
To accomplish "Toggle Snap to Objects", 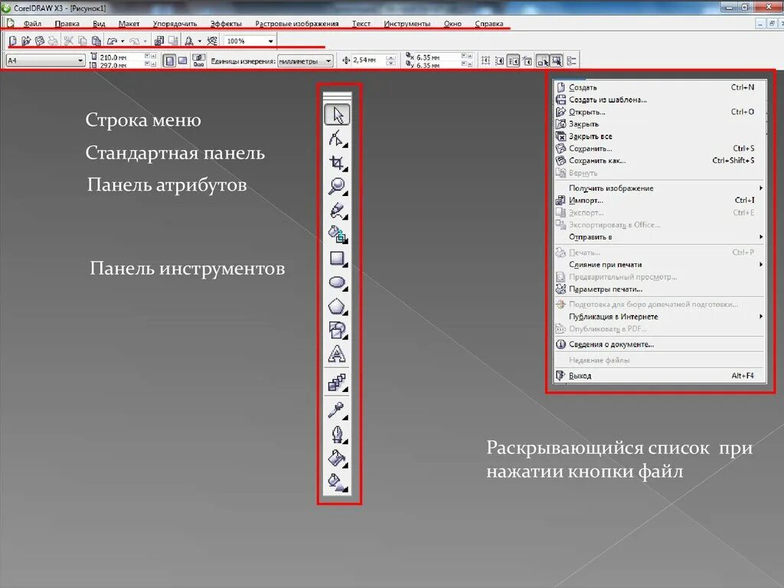I will [x=514, y=61].
